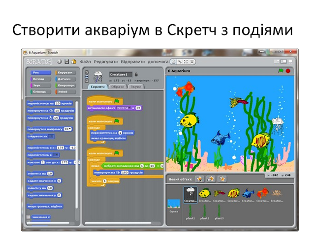Switch to the Звуки tab
The width and height of the screenshot is (315, 236).
point(136,87)
